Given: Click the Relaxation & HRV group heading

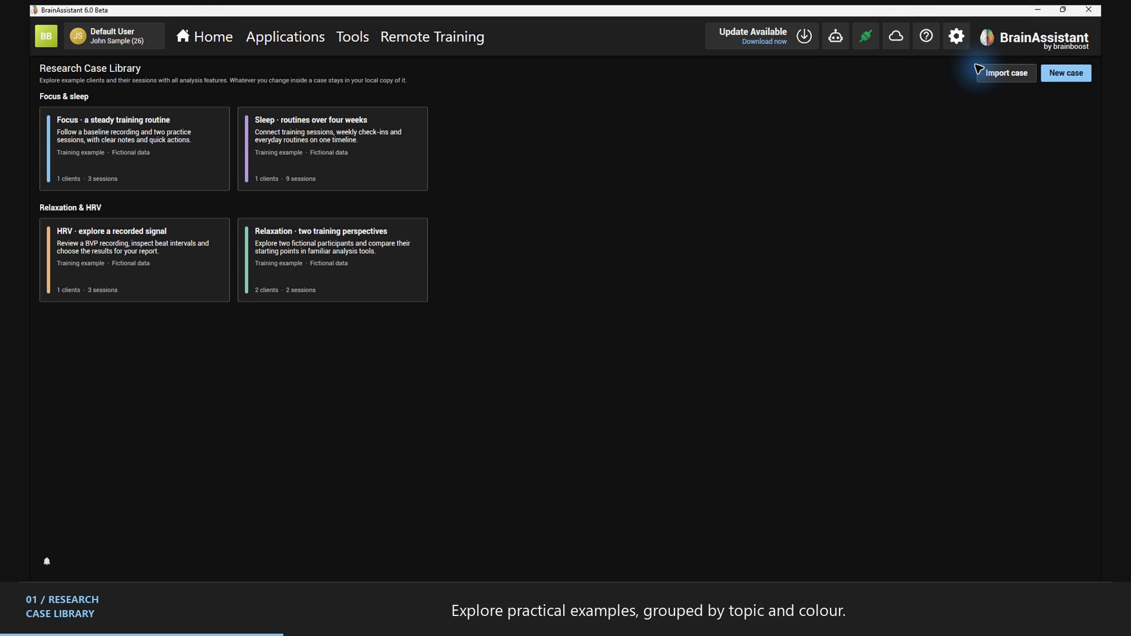Looking at the screenshot, I should [x=70, y=208].
